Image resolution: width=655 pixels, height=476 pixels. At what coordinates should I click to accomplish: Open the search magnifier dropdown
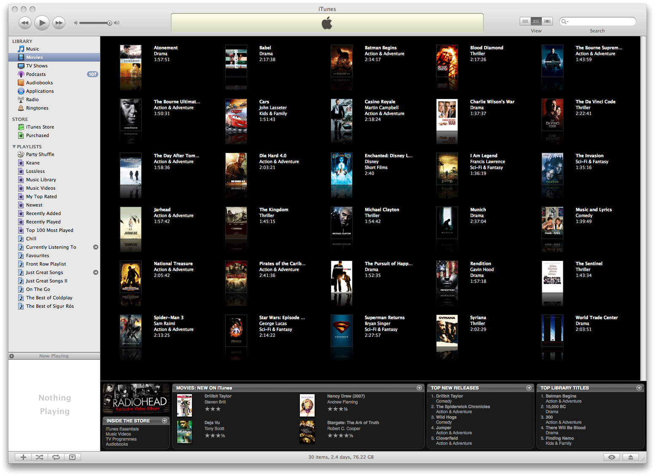(565, 22)
